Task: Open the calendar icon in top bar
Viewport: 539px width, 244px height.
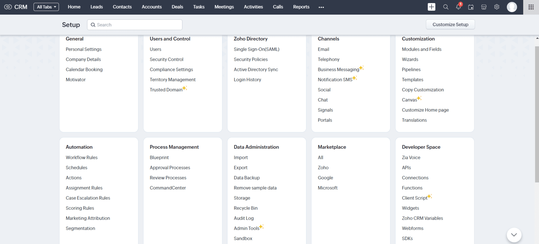Action: tap(471, 7)
